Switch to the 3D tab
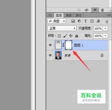Screen dimensions: 112x110 pos(50,15)
